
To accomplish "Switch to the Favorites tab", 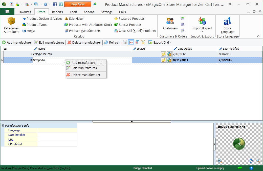I will pos(25,12).
